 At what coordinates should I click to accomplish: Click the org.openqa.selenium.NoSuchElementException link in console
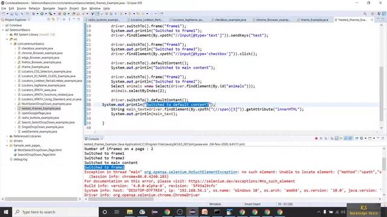point(191,172)
